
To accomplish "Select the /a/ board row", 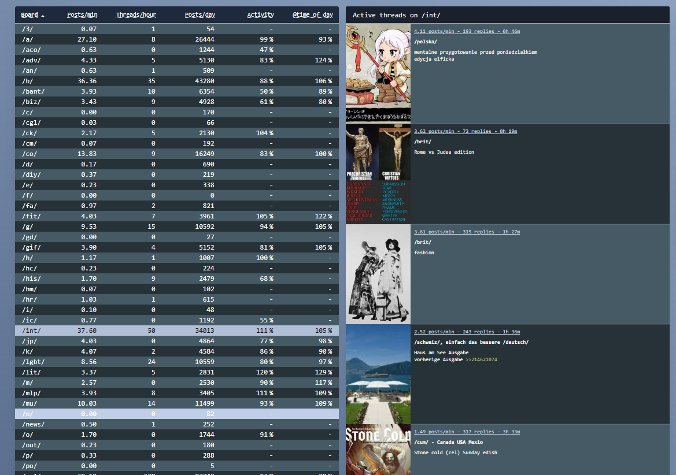I will pyautogui.click(x=177, y=39).
